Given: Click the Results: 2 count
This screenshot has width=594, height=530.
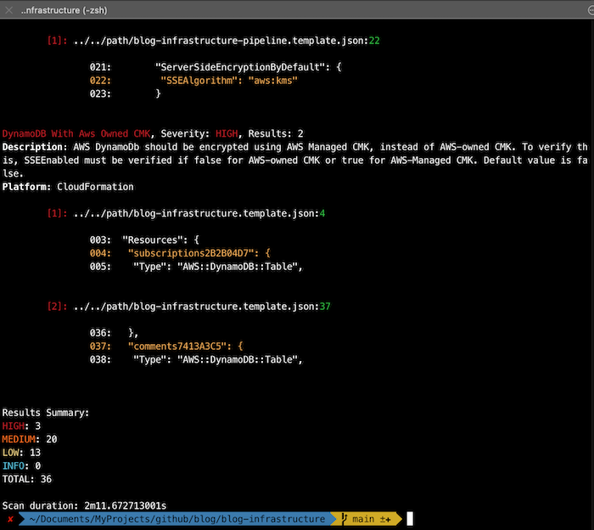Looking at the screenshot, I should pos(276,133).
